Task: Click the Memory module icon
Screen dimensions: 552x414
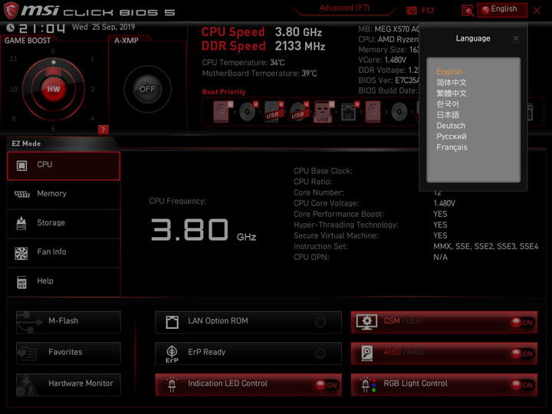Action: coord(21,194)
